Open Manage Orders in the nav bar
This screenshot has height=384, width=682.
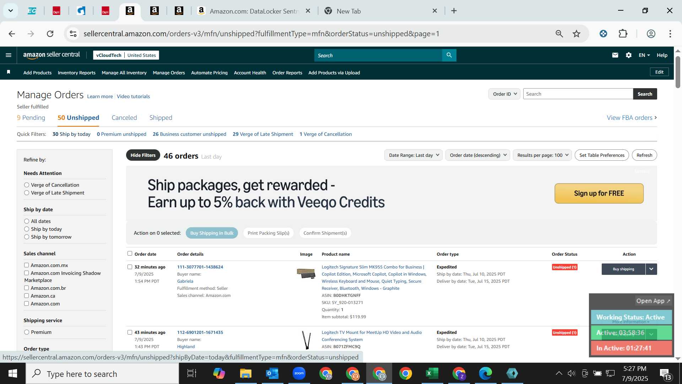169,73
